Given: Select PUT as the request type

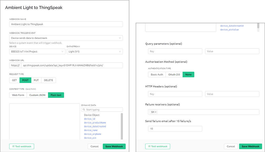Looking at the screenshot, I should [x=36, y=80].
